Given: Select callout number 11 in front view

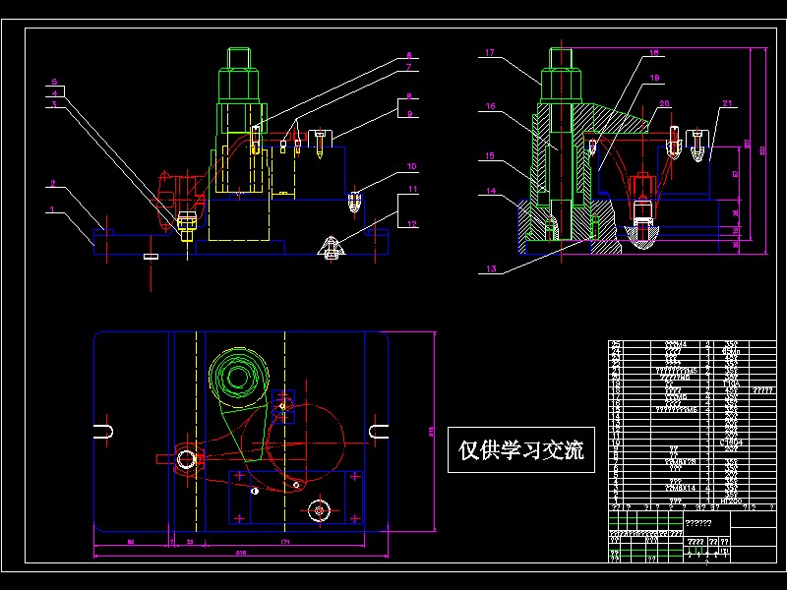Looking at the screenshot, I should pyautogui.click(x=412, y=189).
